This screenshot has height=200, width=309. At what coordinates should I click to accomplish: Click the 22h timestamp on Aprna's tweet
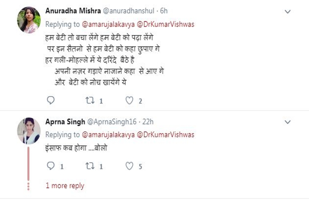pyautogui.click(x=148, y=121)
